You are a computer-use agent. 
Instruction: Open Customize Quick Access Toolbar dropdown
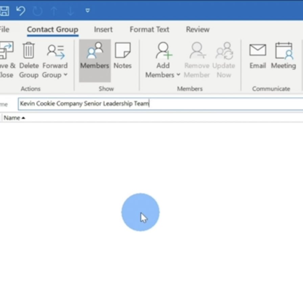point(88,10)
